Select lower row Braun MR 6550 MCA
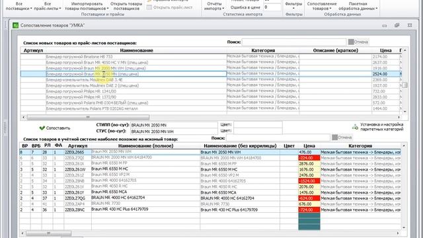This screenshot has width=423, height=238. click(x=210, y=192)
